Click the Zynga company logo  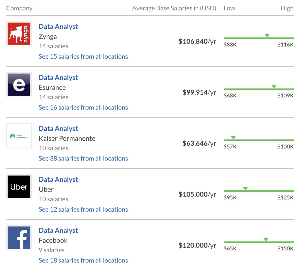[19, 34]
